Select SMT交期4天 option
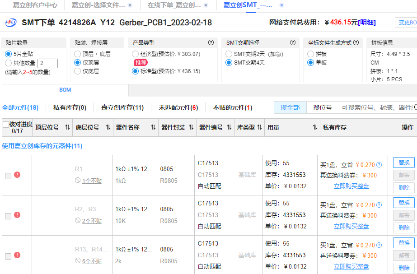The height and width of the screenshot is (274, 417). (229, 62)
